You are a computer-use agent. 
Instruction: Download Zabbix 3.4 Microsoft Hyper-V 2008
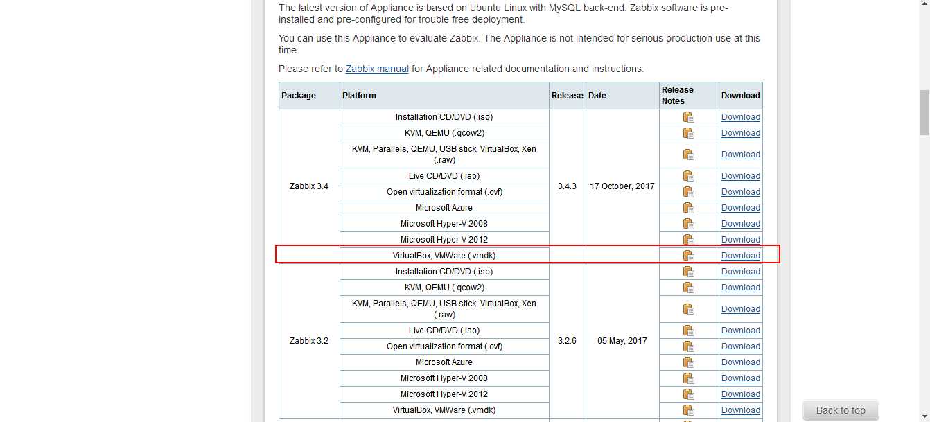click(740, 224)
